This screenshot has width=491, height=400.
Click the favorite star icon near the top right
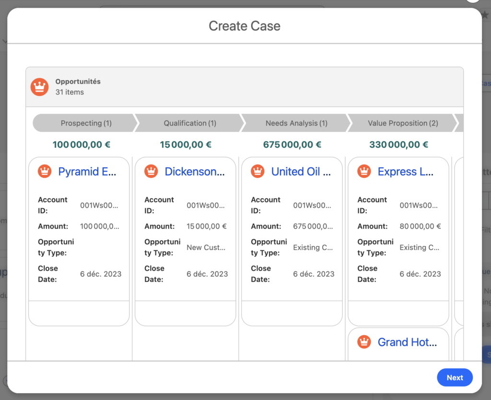[486, 15]
